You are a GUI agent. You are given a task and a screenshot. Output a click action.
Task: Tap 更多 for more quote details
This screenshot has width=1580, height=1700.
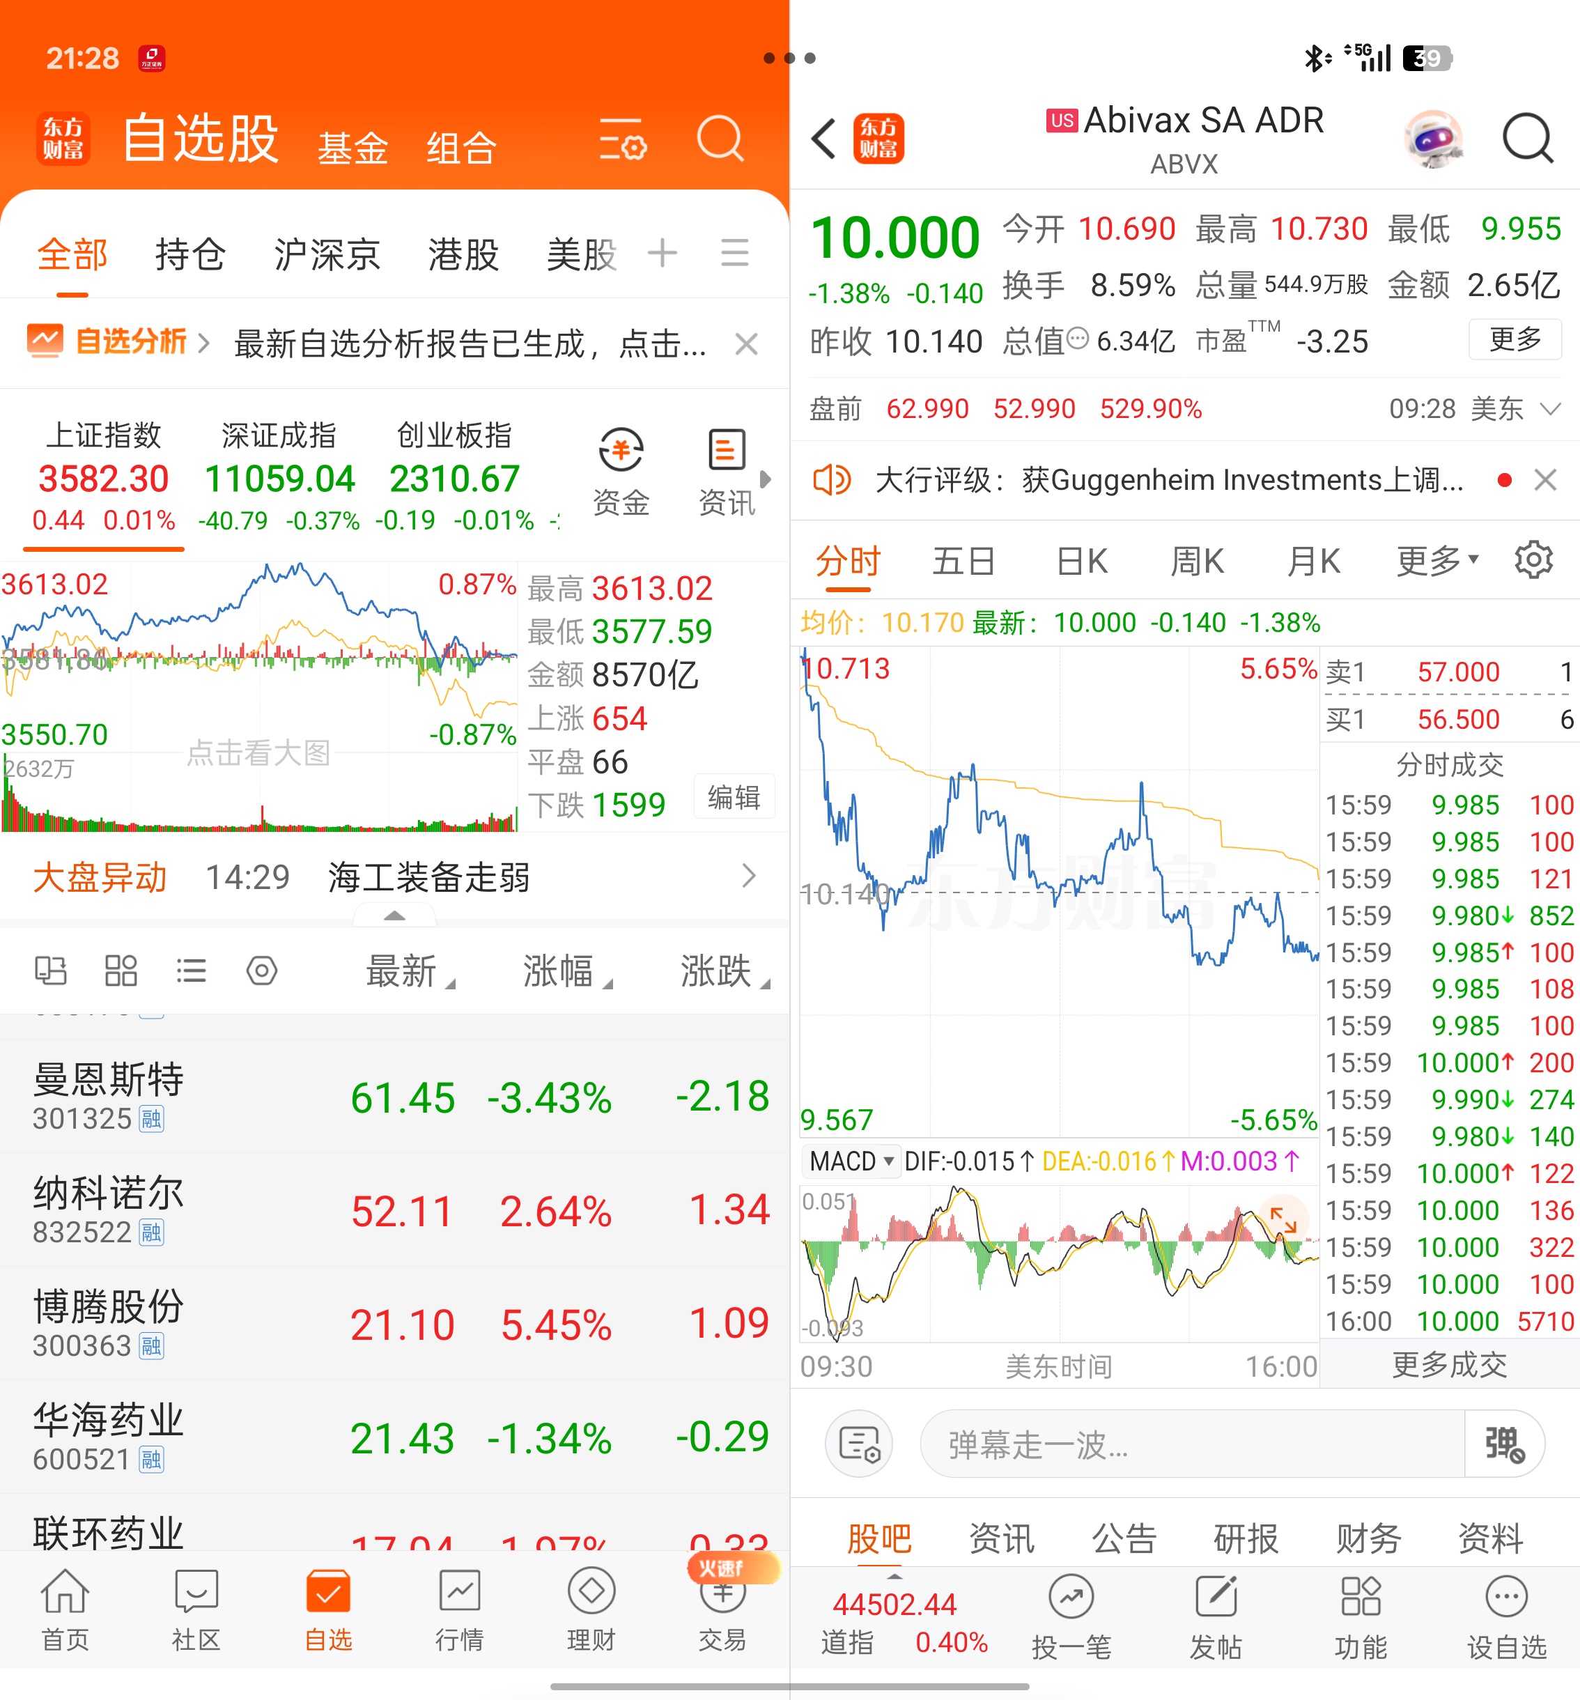[1515, 339]
